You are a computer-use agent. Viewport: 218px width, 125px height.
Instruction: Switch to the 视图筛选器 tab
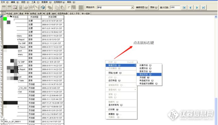click(63, 14)
